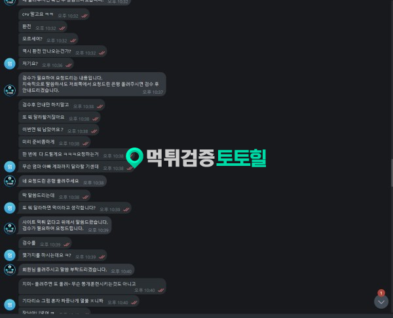This screenshot has height=318, width=393.
Task: Open the blue avatar beside '또 뭐 달라하면' message
Action: [10, 208]
